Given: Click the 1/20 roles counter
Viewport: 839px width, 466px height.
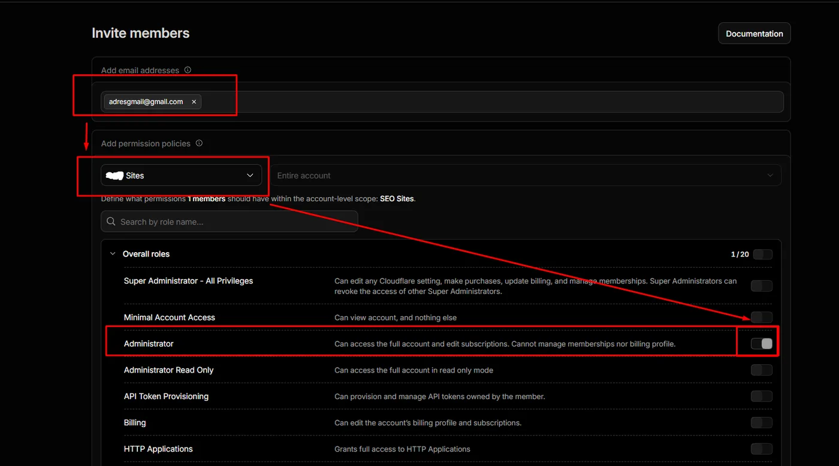Looking at the screenshot, I should [x=740, y=255].
